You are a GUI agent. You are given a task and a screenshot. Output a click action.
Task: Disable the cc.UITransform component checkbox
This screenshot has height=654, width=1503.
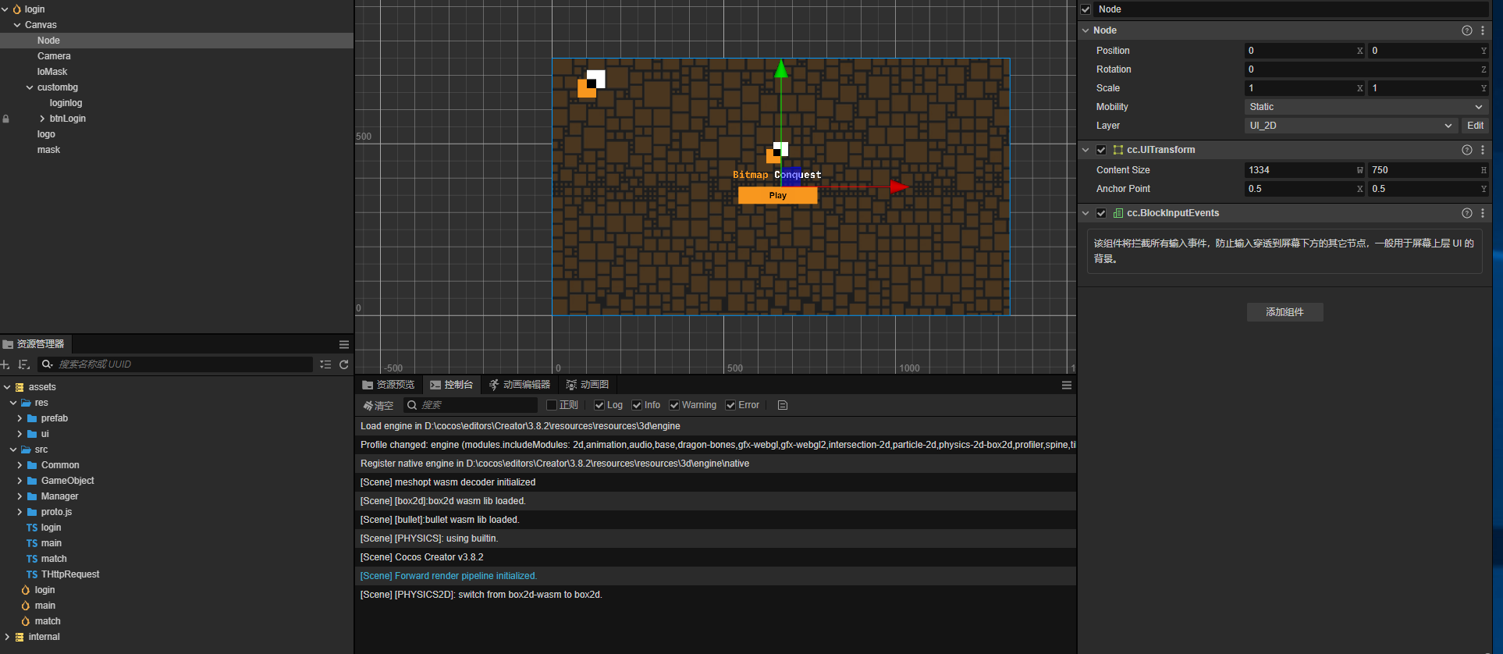coord(1101,150)
